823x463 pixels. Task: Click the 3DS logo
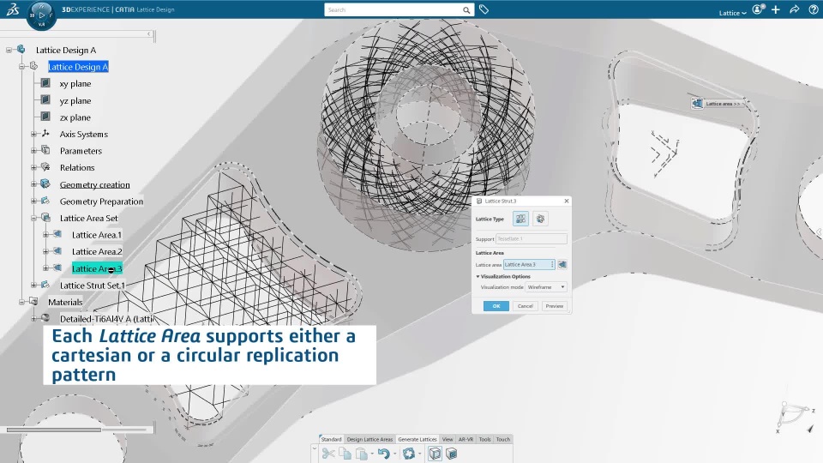coord(13,9)
